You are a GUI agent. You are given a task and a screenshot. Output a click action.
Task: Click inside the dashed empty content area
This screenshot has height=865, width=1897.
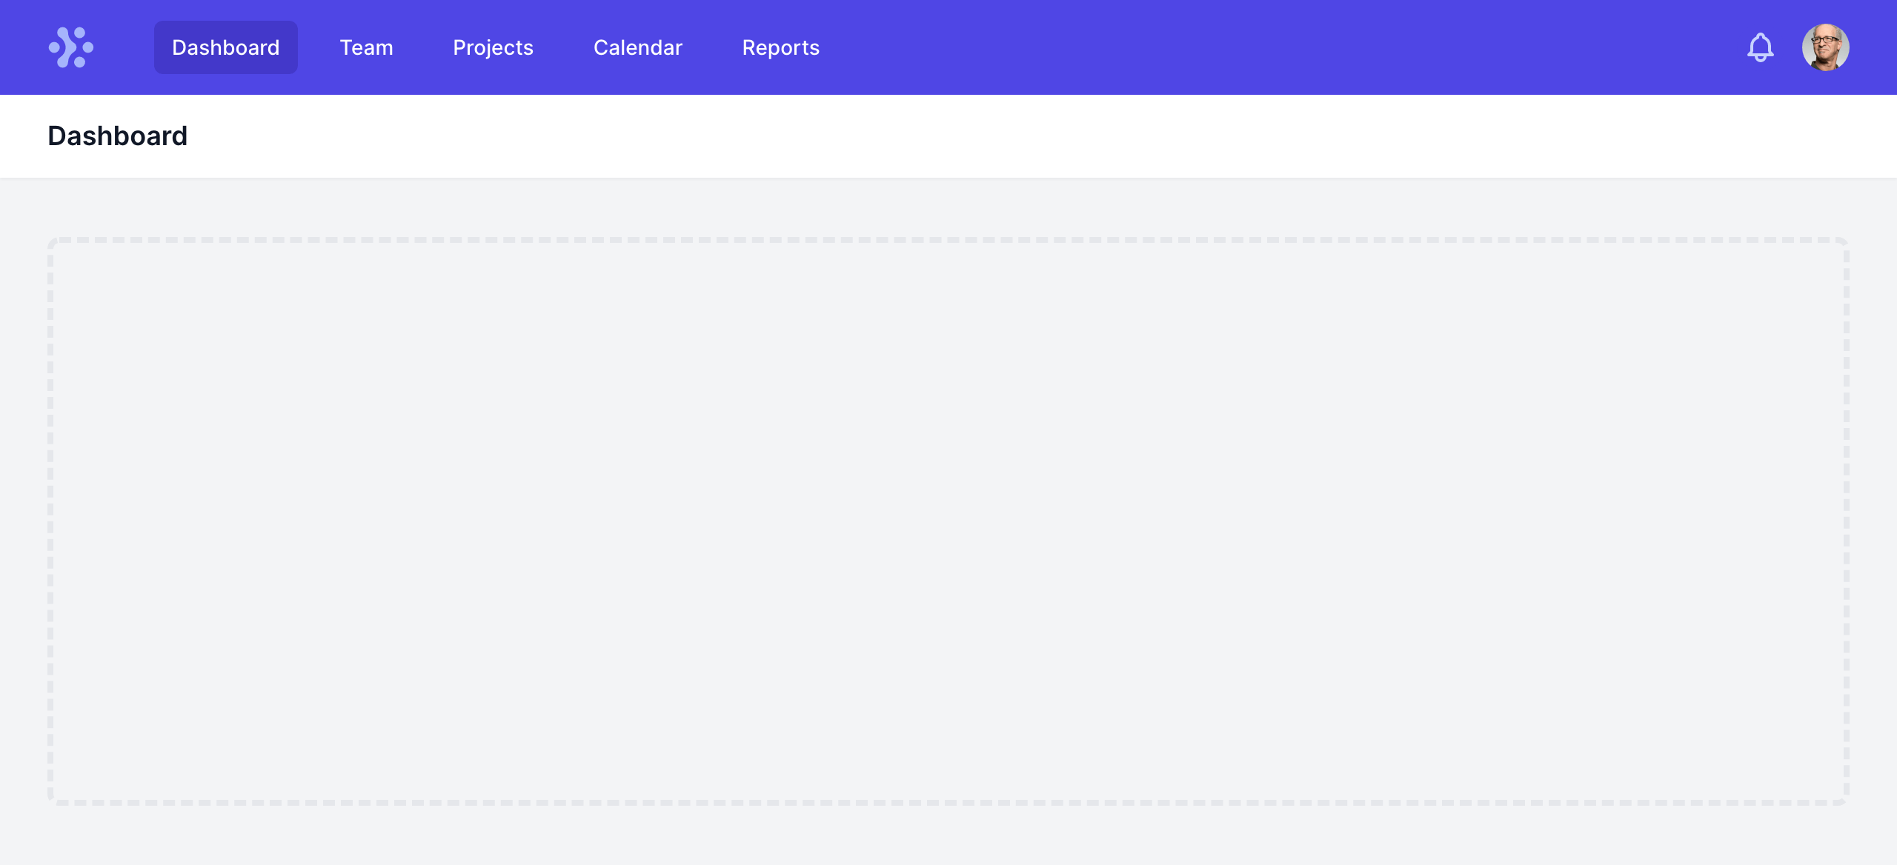(x=948, y=521)
